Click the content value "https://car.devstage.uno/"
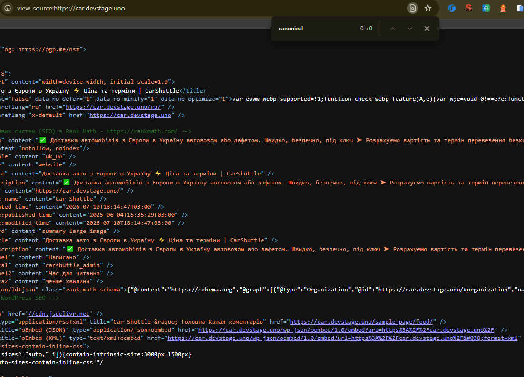Viewport: 524px width, 377px height. 78,191
